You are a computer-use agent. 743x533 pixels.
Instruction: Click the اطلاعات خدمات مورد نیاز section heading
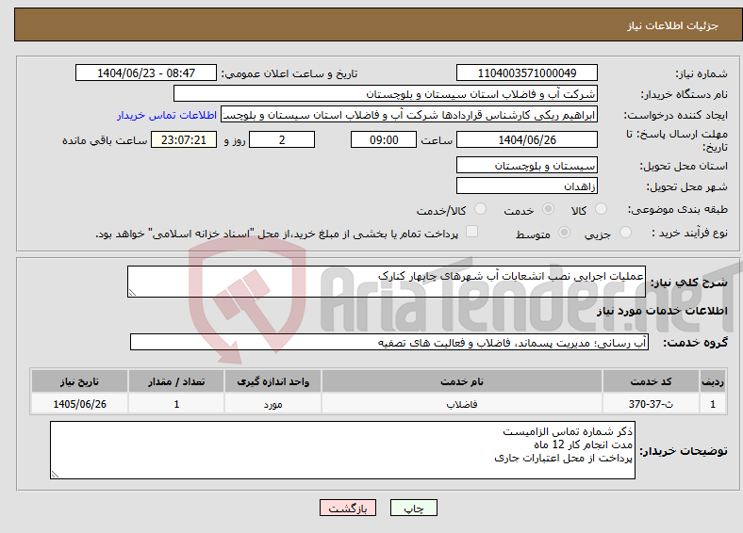(x=662, y=311)
